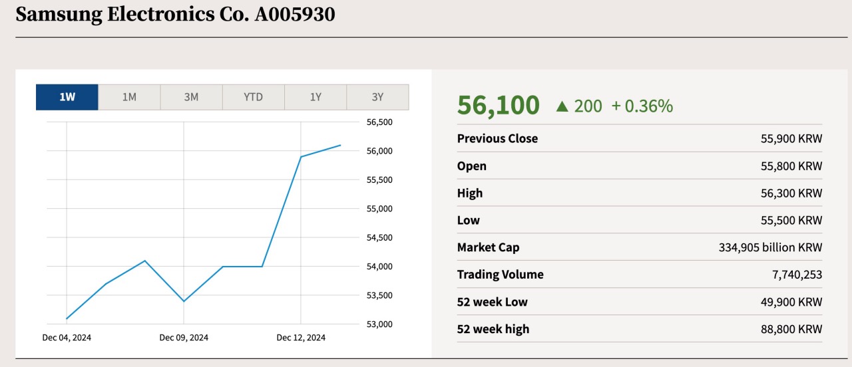This screenshot has width=852, height=367.
Task: Click the chart starting point at Dec 04, 2024
Action: 67,318
